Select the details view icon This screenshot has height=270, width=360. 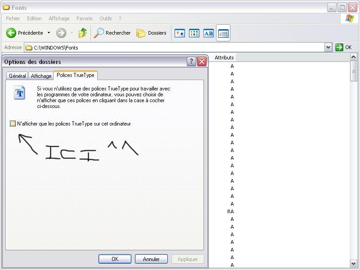point(223,33)
